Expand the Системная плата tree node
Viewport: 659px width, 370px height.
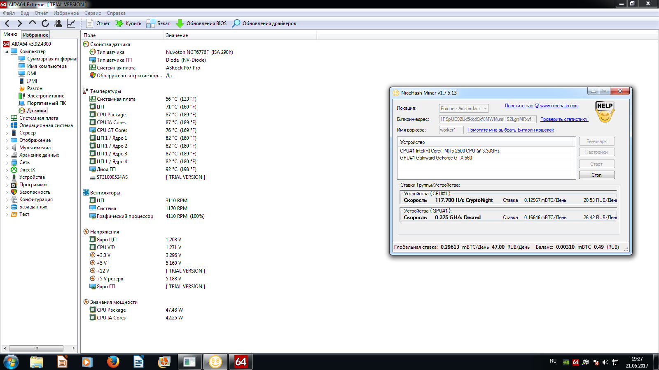click(7, 118)
